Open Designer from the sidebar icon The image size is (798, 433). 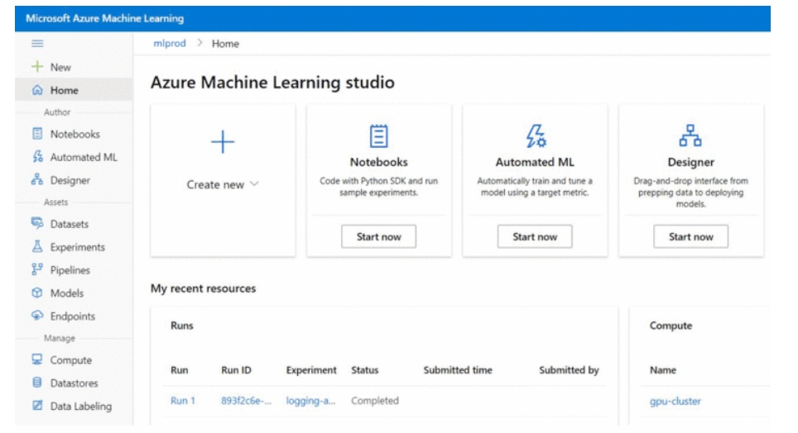pyautogui.click(x=37, y=179)
